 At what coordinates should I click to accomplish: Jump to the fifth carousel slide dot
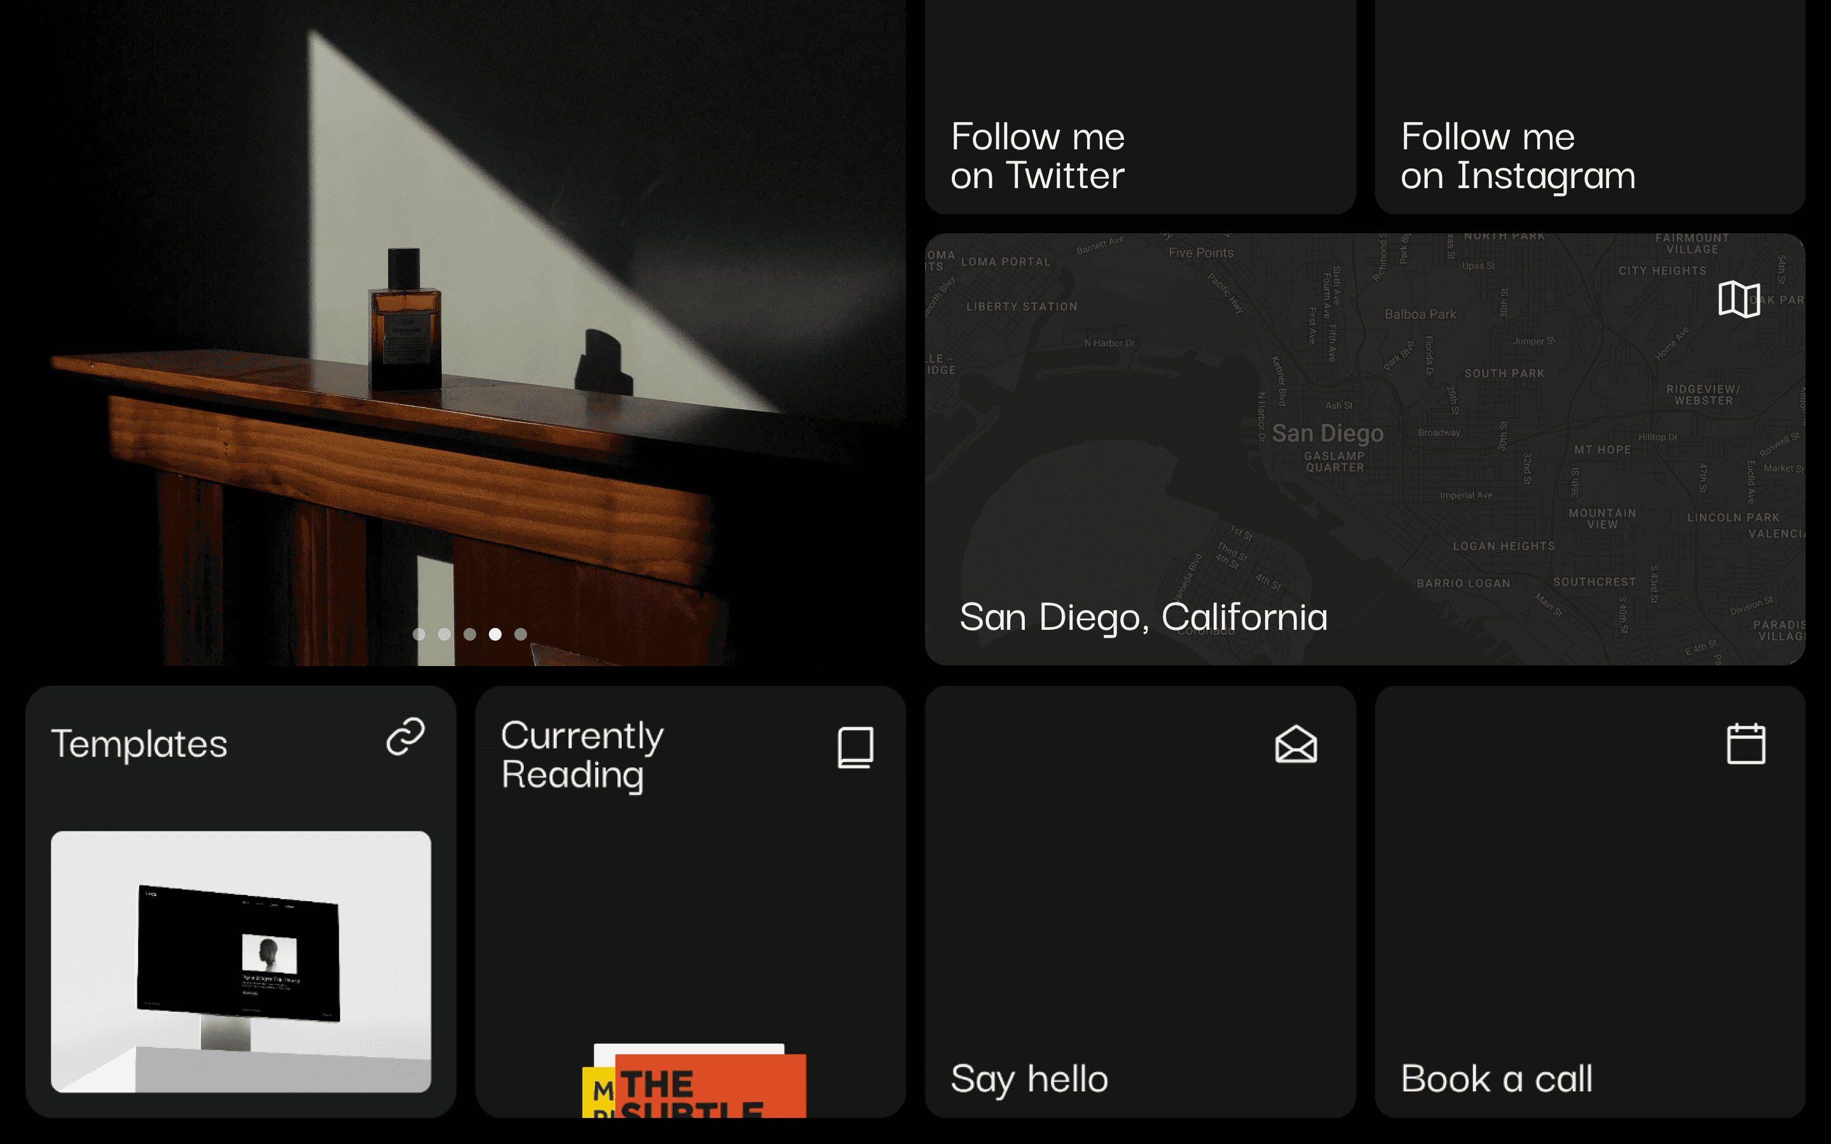point(521,634)
